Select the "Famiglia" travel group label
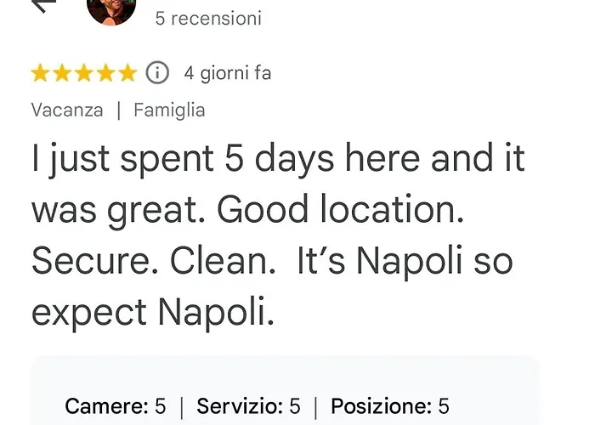This screenshot has width=595, height=425. point(169,110)
